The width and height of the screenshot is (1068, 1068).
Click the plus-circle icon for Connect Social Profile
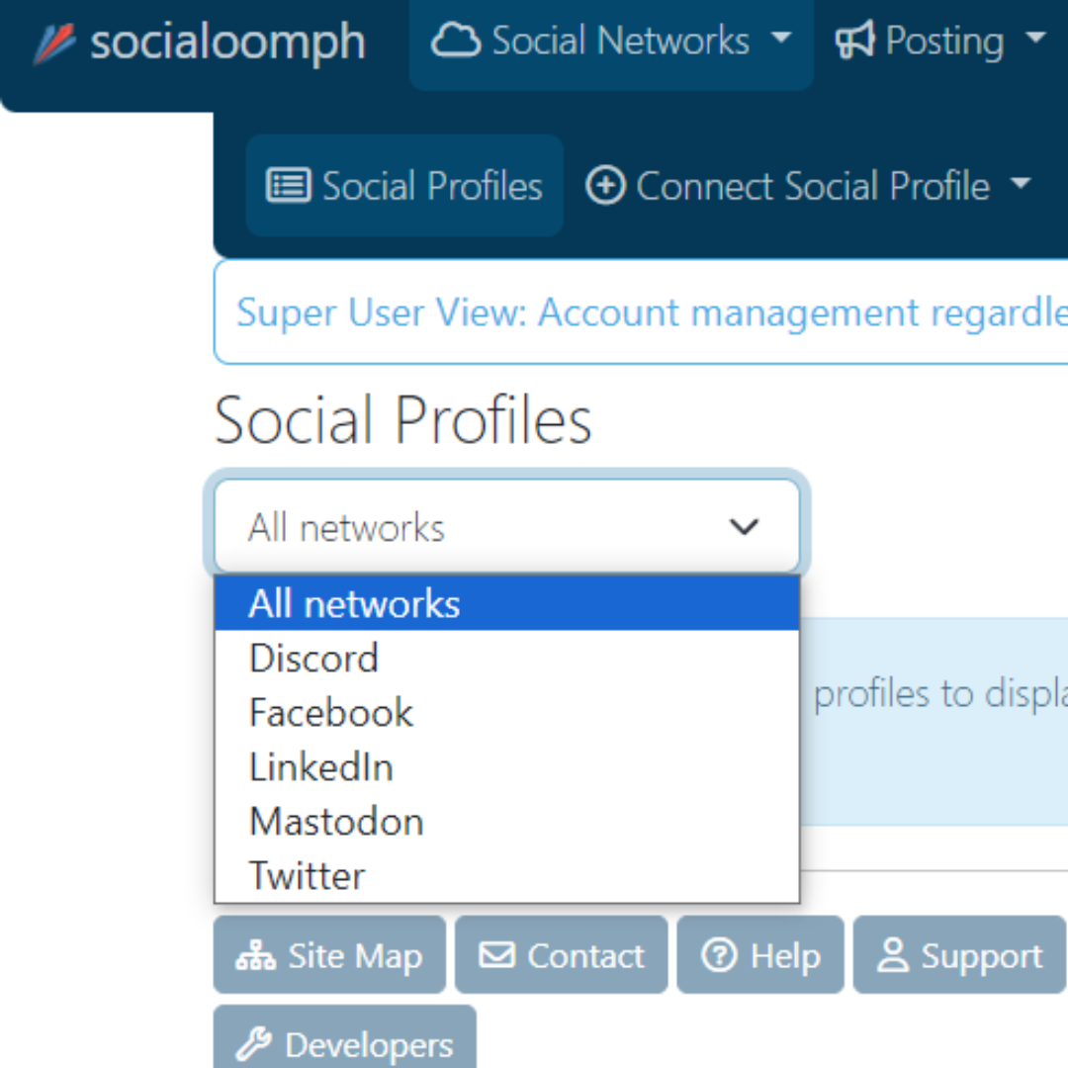[x=605, y=185]
